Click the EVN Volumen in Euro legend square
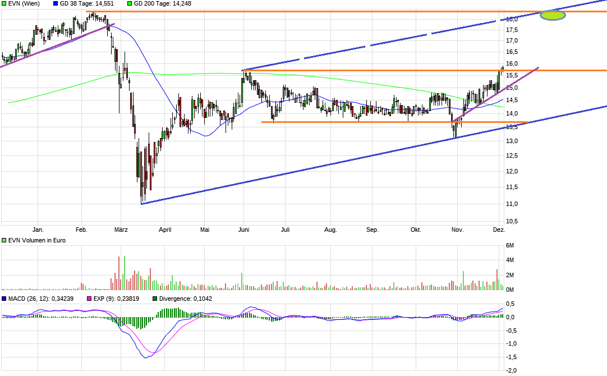The image size is (607, 376). (4, 240)
